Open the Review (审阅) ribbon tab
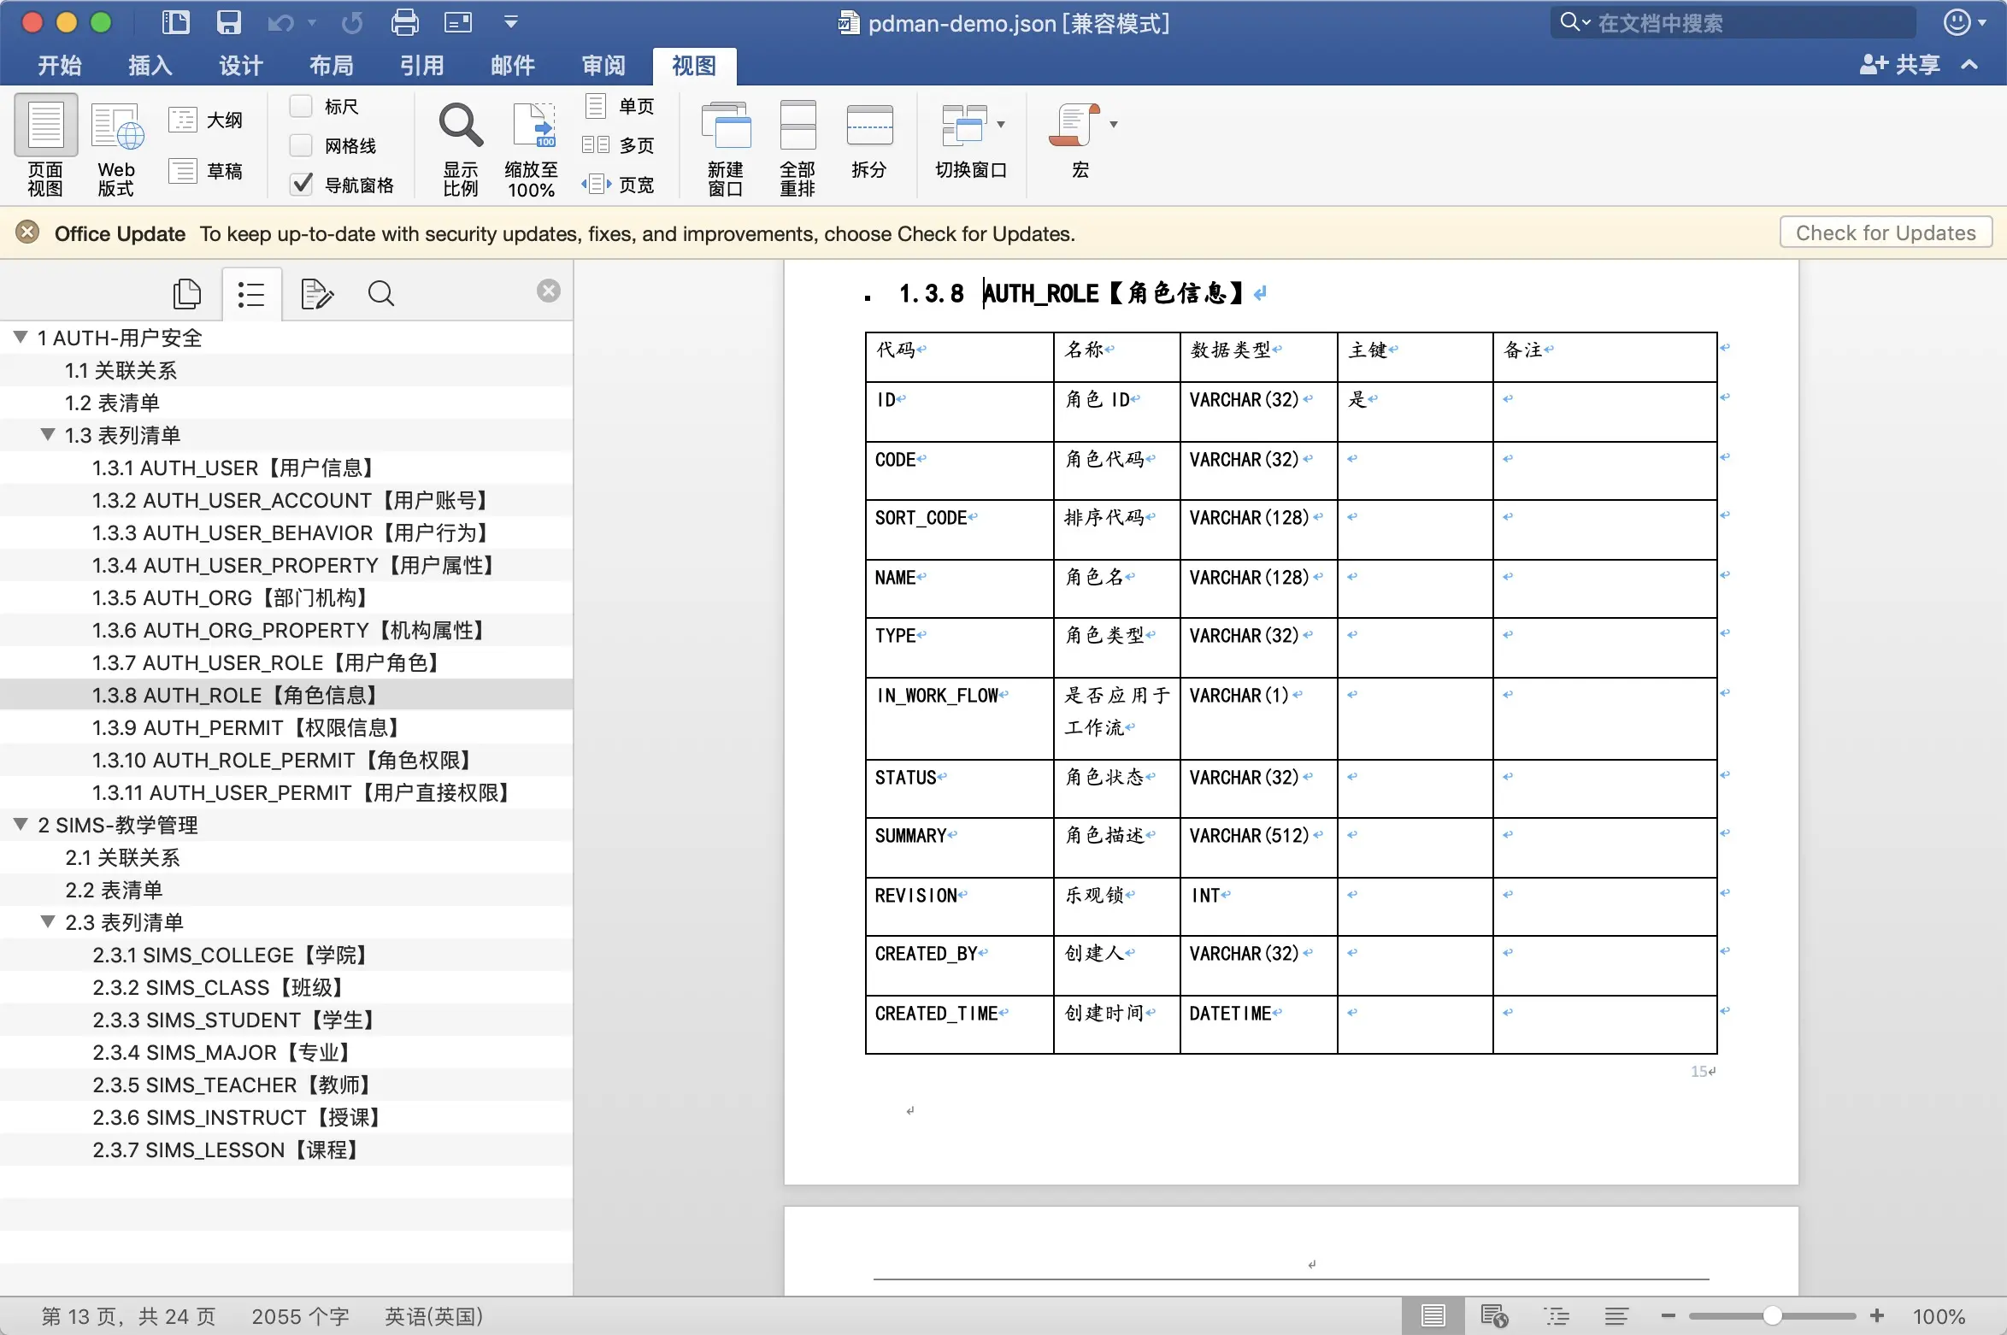 603,65
